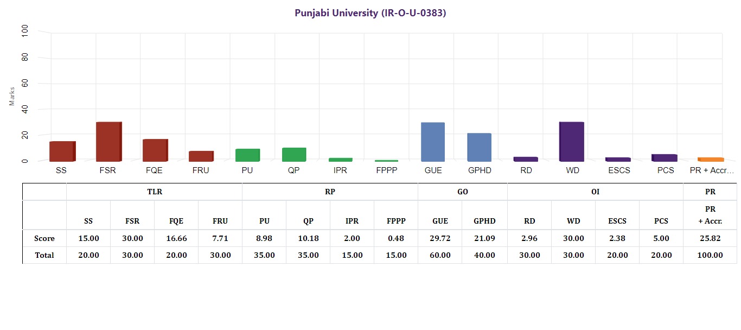Click the PCS score cell 5.00

click(x=661, y=238)
